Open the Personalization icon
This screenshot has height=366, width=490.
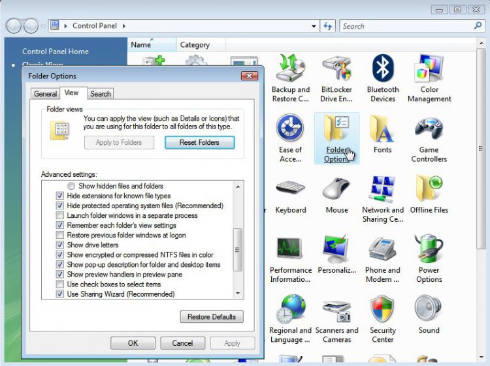point(336,254)
